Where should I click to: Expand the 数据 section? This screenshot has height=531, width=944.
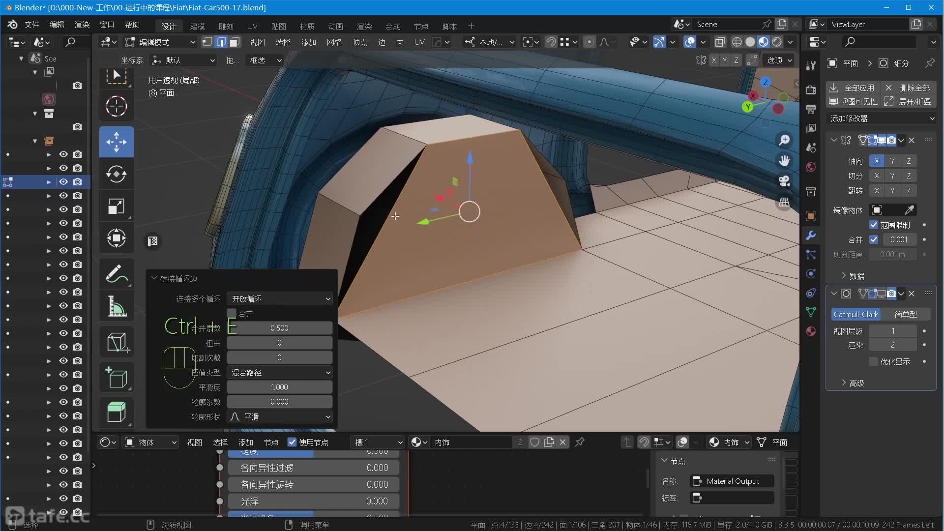853,276
